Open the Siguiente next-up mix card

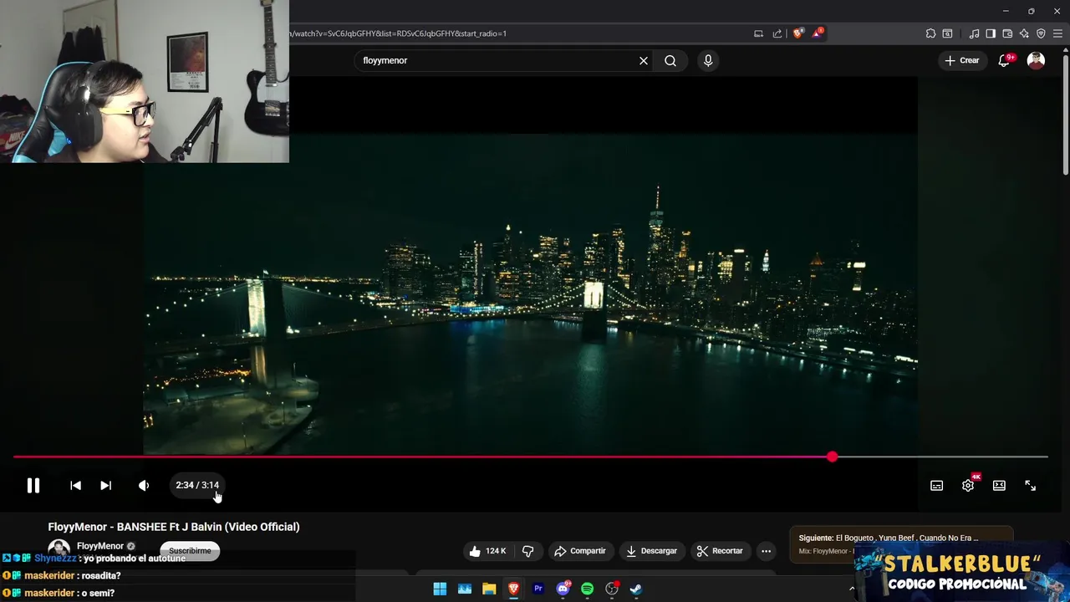click(x=901, y=543)
